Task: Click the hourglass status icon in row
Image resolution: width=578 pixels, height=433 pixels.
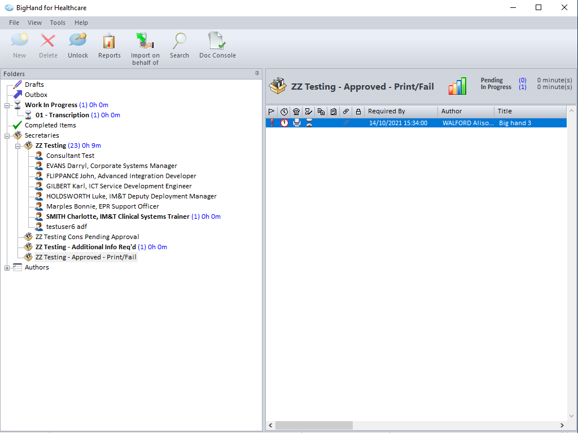Action: [x=309, y=123]
